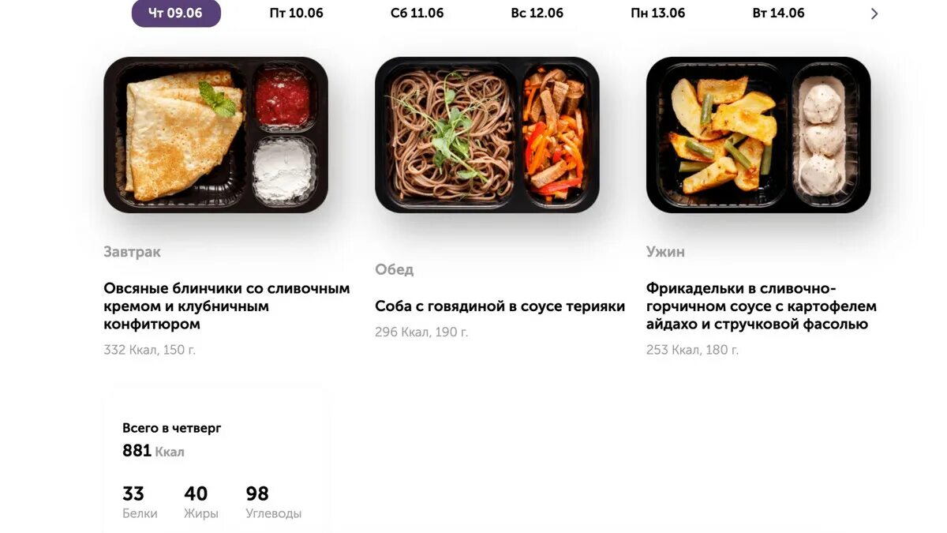947x533 pixels.
Task: Open the beef soba lunch photo
Action: click(487, 135)
